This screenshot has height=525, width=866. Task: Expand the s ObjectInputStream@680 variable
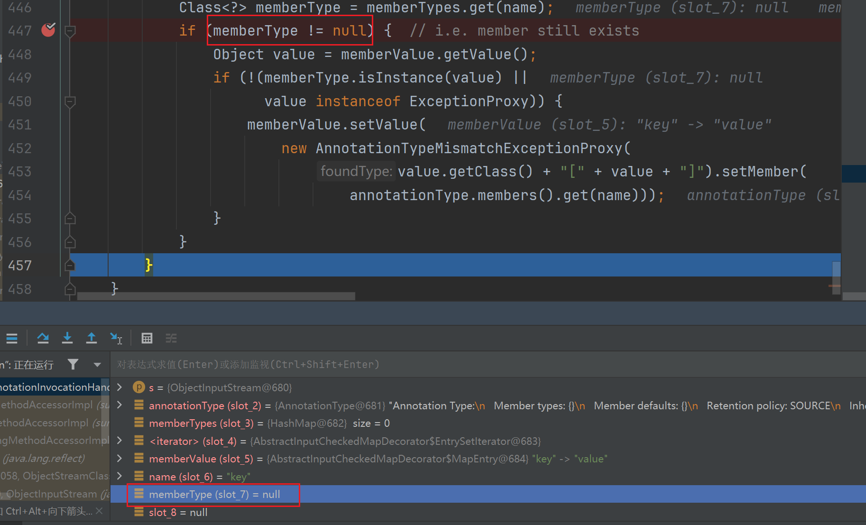coord(120,387)
